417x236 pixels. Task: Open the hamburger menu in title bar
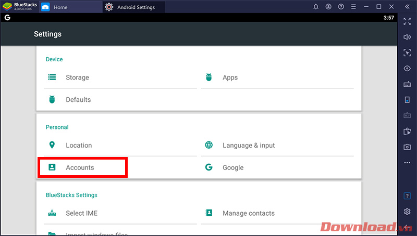coord(353,7)
